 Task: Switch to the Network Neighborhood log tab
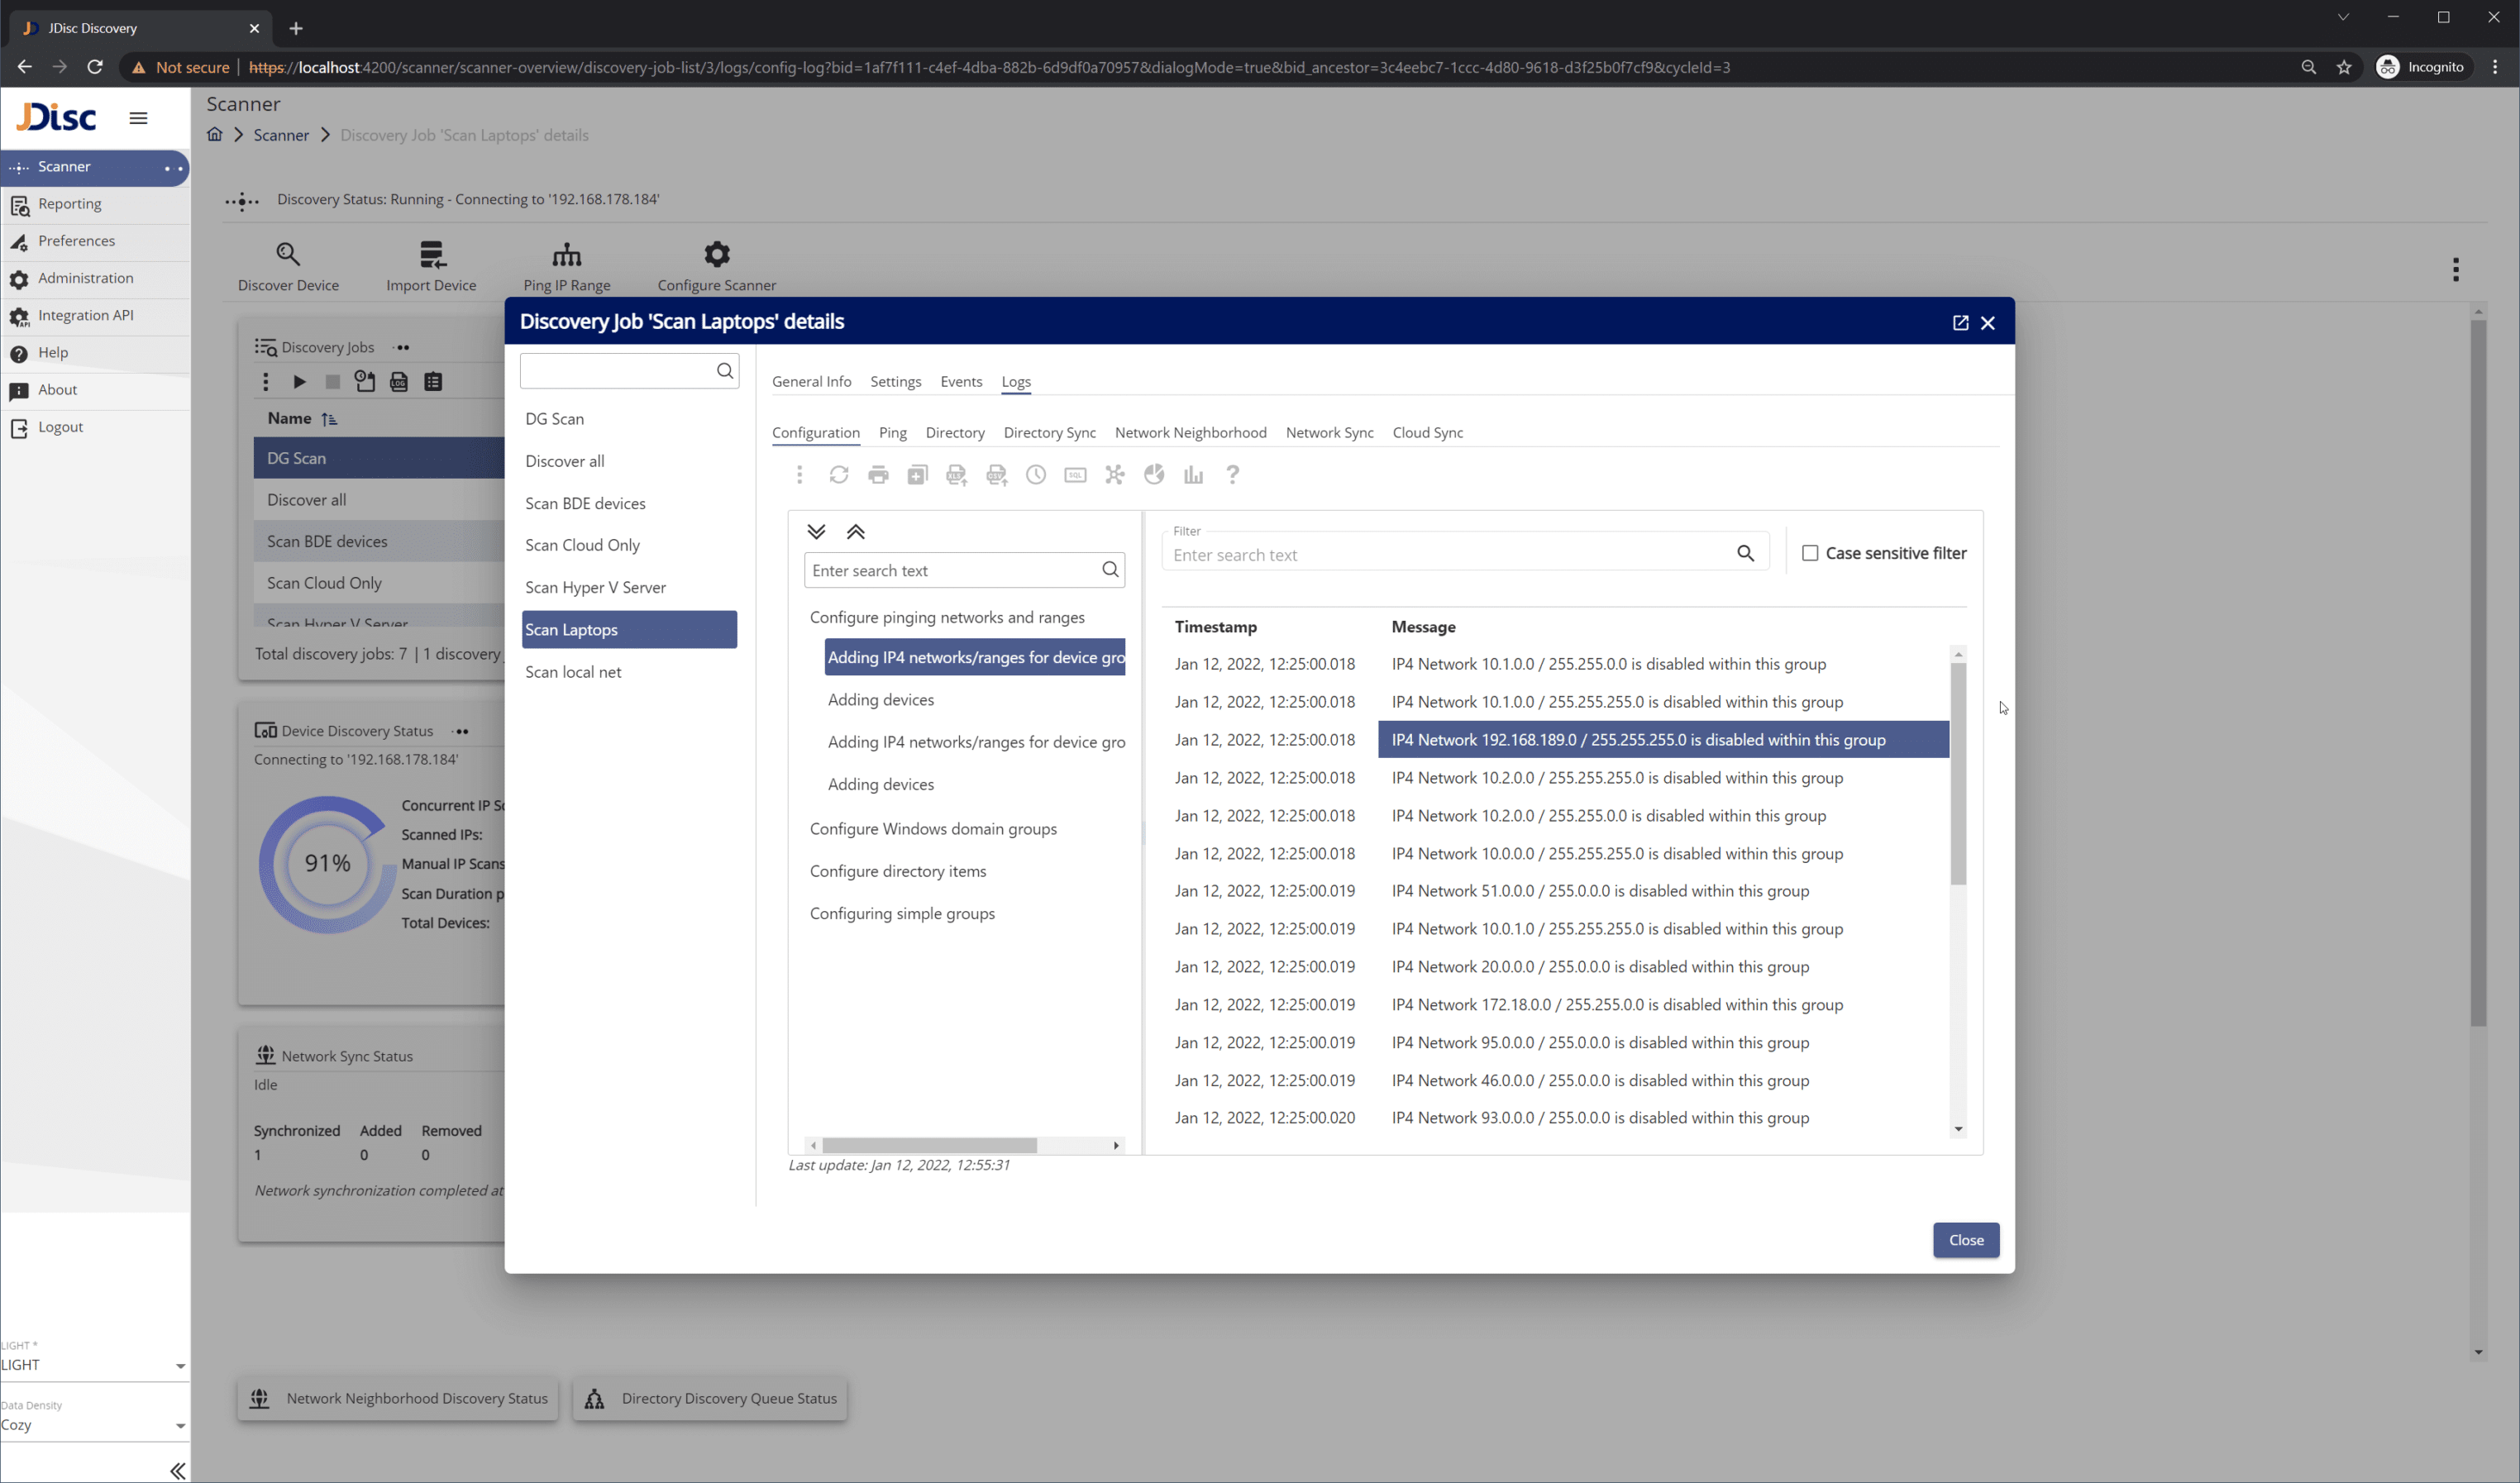point(1190,432)
